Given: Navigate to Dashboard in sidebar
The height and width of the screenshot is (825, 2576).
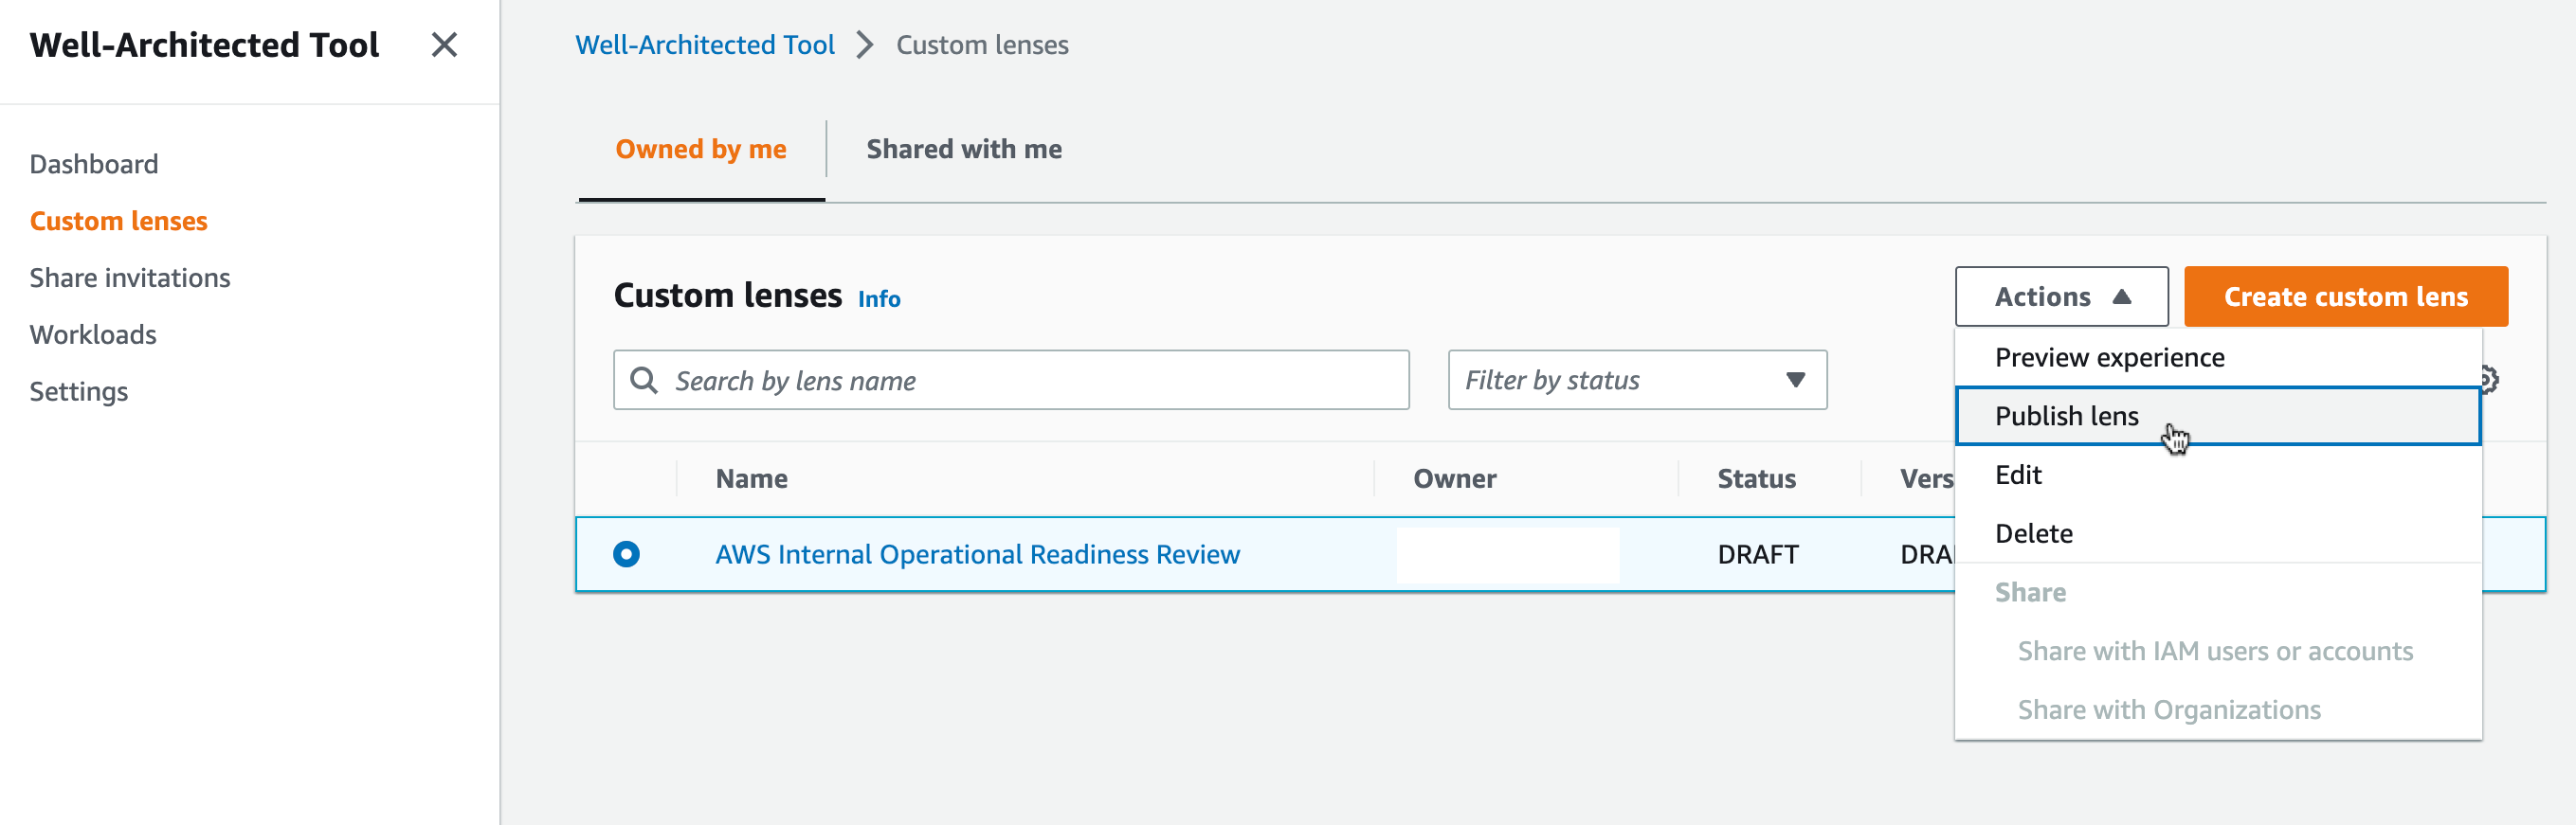Looking at the screenshot, I should (x=94, y=164).
